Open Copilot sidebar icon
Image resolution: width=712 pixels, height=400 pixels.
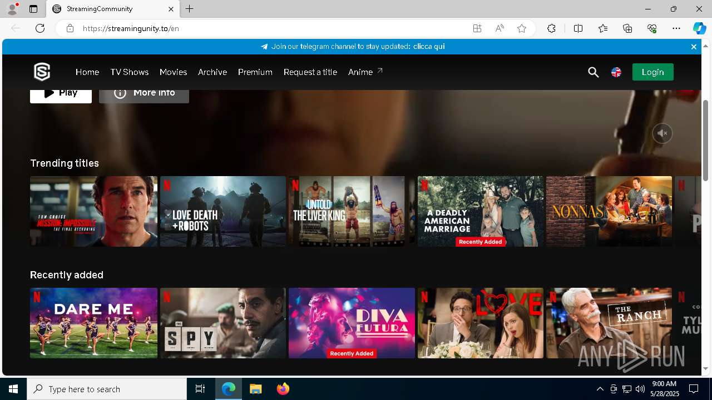click(x=699, y=28)
